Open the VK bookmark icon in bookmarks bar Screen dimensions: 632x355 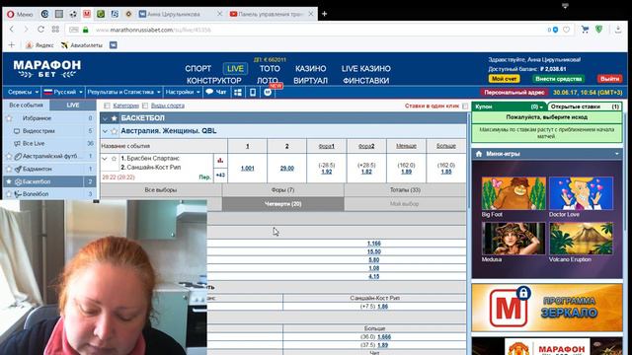point(114,45)
